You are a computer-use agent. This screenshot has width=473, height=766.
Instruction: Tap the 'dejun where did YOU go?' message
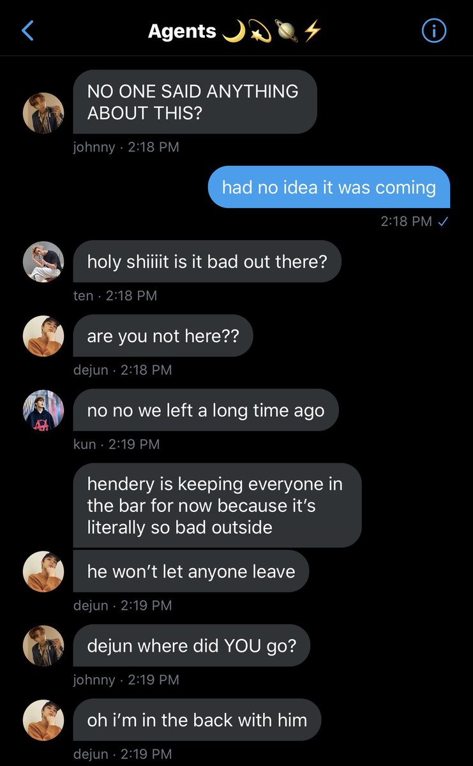[x=191, y=645]
